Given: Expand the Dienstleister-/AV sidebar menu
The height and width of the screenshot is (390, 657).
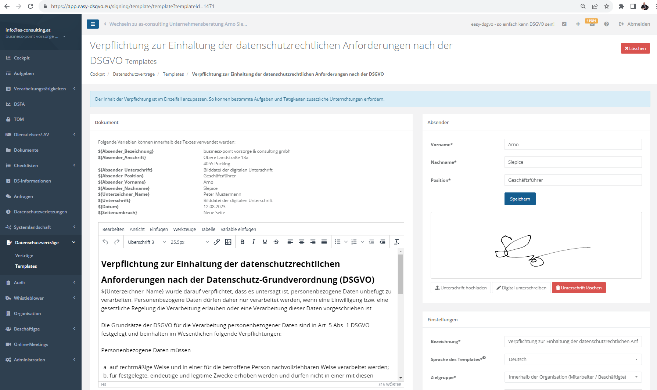Looking at the screenshot, I should tap(40, 134).
